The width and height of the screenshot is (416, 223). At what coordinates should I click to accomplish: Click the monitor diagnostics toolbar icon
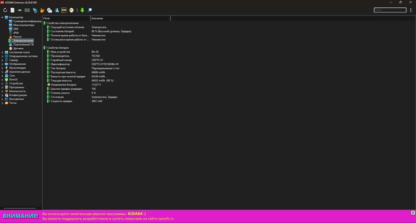(35, 10)
